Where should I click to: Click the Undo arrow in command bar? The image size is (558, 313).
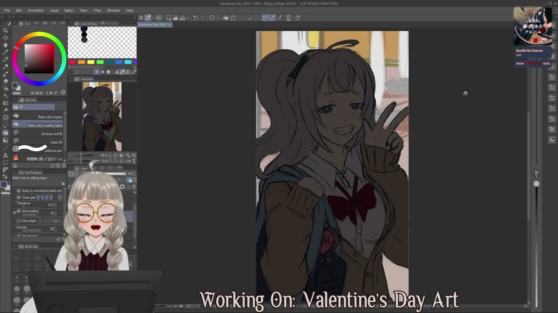tap(195, 17)
